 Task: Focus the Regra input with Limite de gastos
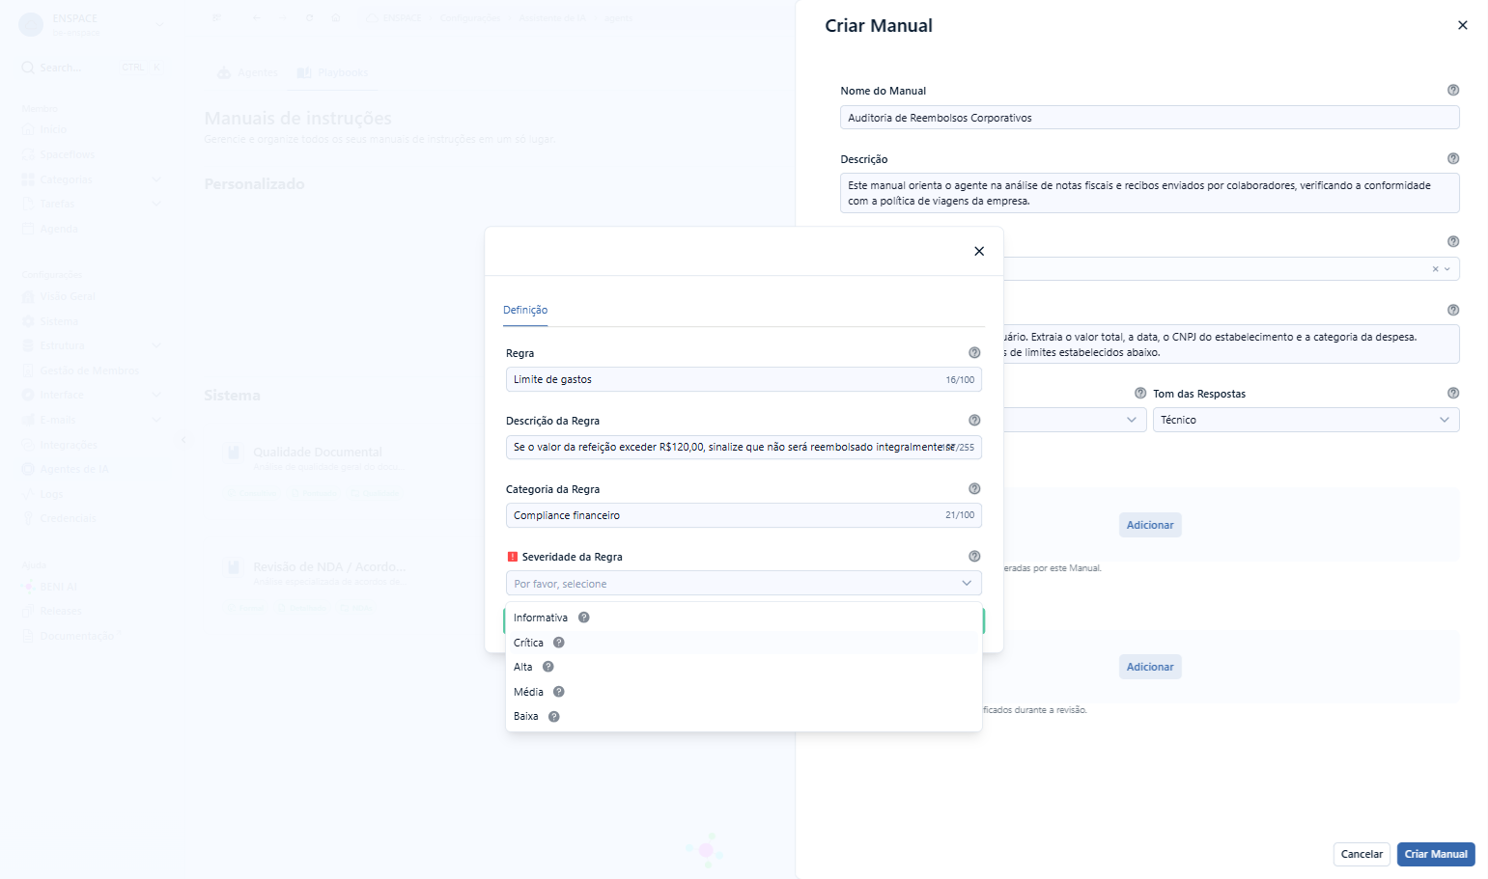click(744, 379)
